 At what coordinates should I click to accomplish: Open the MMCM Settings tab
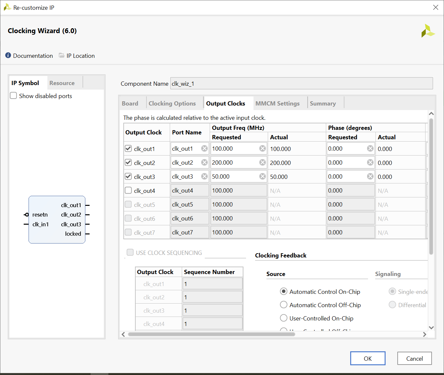pyautogui.click(x=277, y=103)
